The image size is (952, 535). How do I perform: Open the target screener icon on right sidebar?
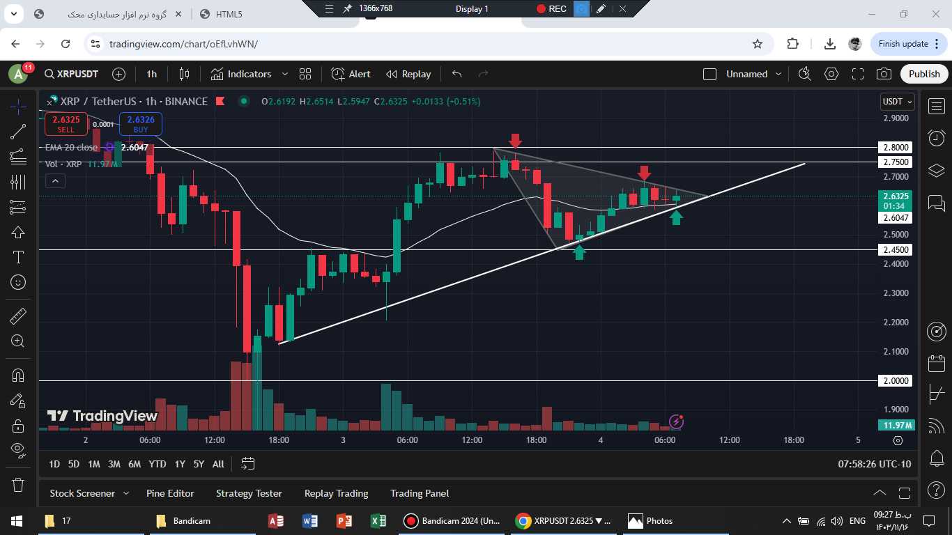(x=936, y=331)
